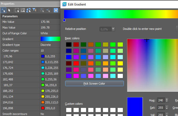Click the Gradient preview bar in Properties
This screenshot has height=116, width=178.
[x=50, y=39]
